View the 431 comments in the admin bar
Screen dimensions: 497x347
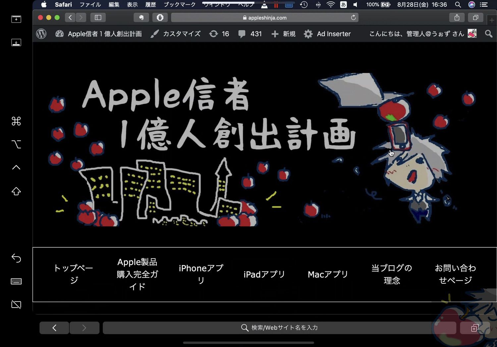[x=250, y=34]
